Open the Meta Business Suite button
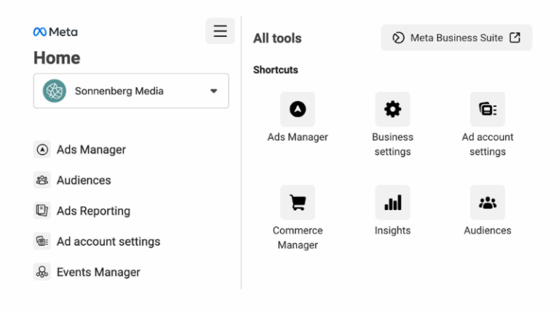559x314 pixels. coord(456,38)
